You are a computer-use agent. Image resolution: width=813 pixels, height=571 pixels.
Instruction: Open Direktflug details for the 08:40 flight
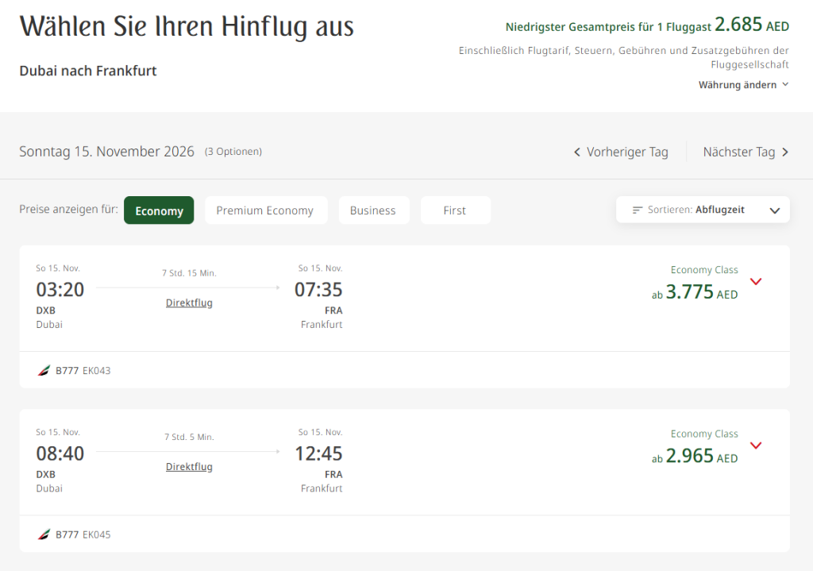coord(189,467)
